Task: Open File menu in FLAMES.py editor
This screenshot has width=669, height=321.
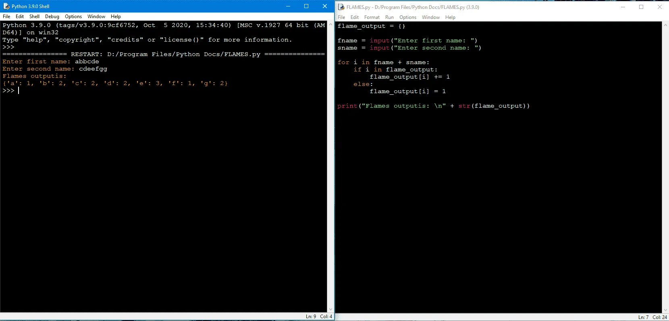Action: coord(341,17)
